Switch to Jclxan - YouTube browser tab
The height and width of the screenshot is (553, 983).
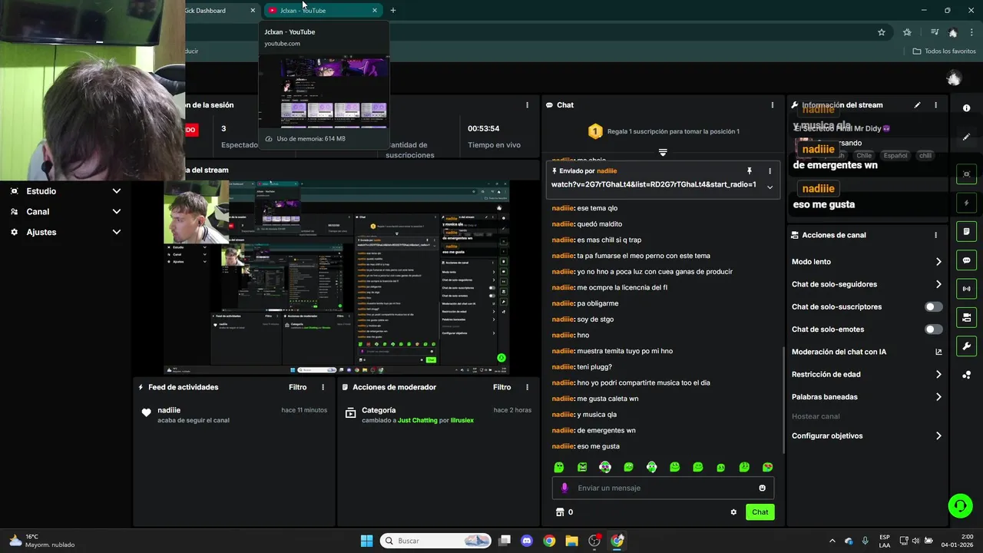tap(323, 11)
